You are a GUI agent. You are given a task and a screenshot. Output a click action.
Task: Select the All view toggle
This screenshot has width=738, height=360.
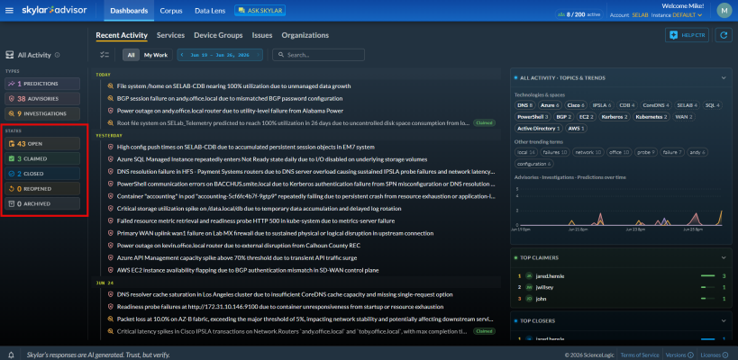click(x=131, y=55)
